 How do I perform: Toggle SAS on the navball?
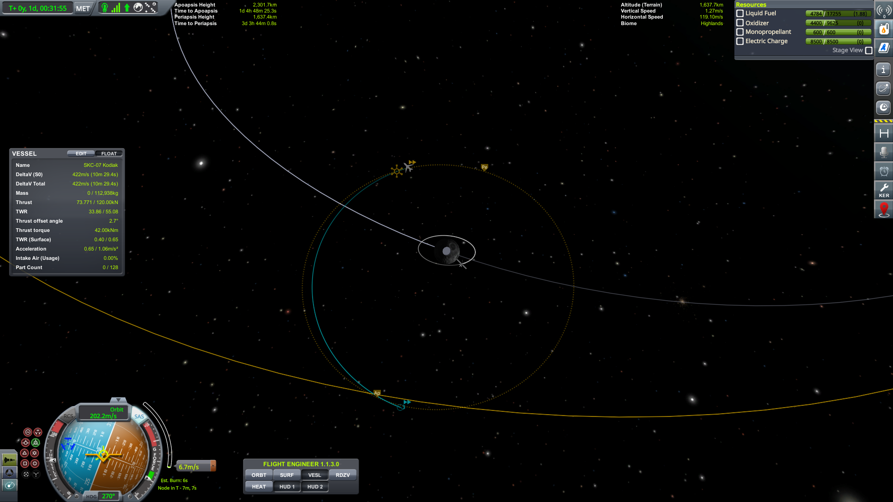[138, 416]
